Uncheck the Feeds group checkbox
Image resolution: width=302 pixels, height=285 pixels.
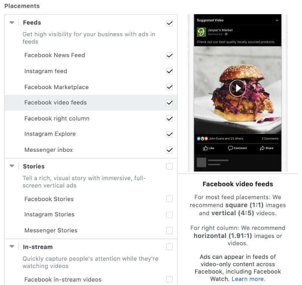(x=169, y=23)
